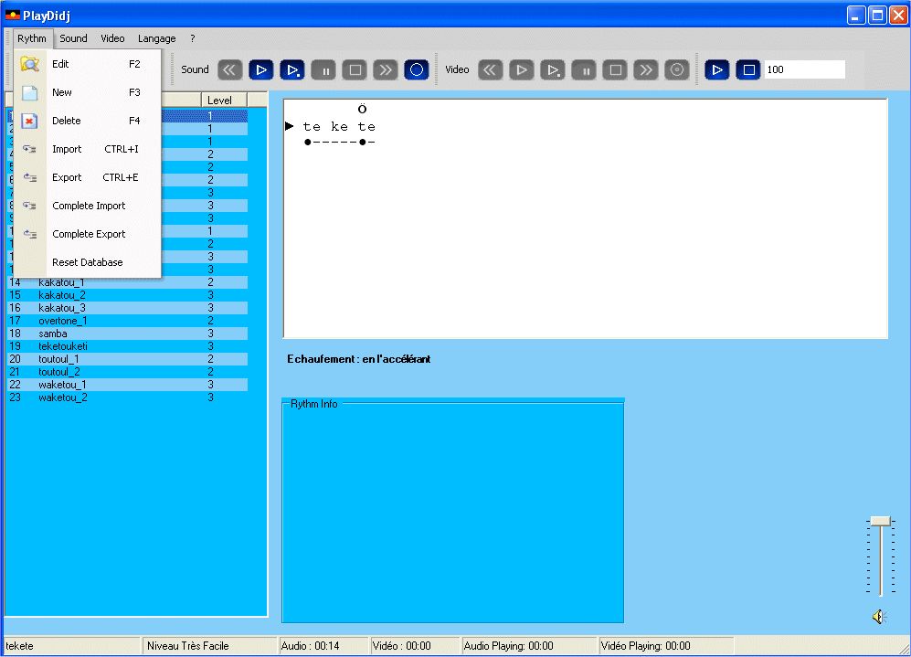Fast-forward the Video track
911x657 pixels.
[x=646, y=70]
